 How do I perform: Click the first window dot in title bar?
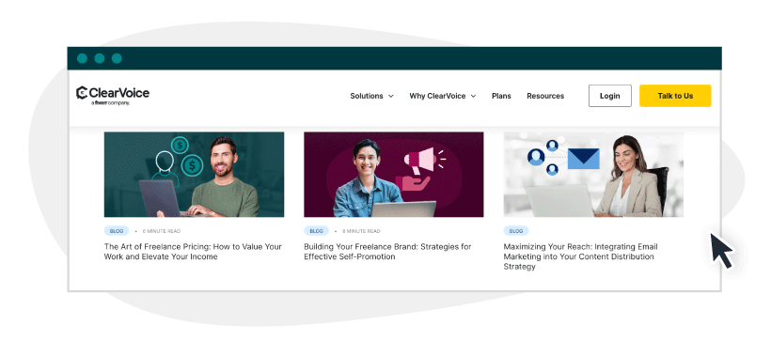click(82, 58)
